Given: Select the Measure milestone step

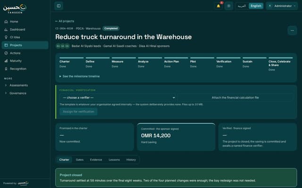Looking at the screenshot, I should tap(124, 62).
